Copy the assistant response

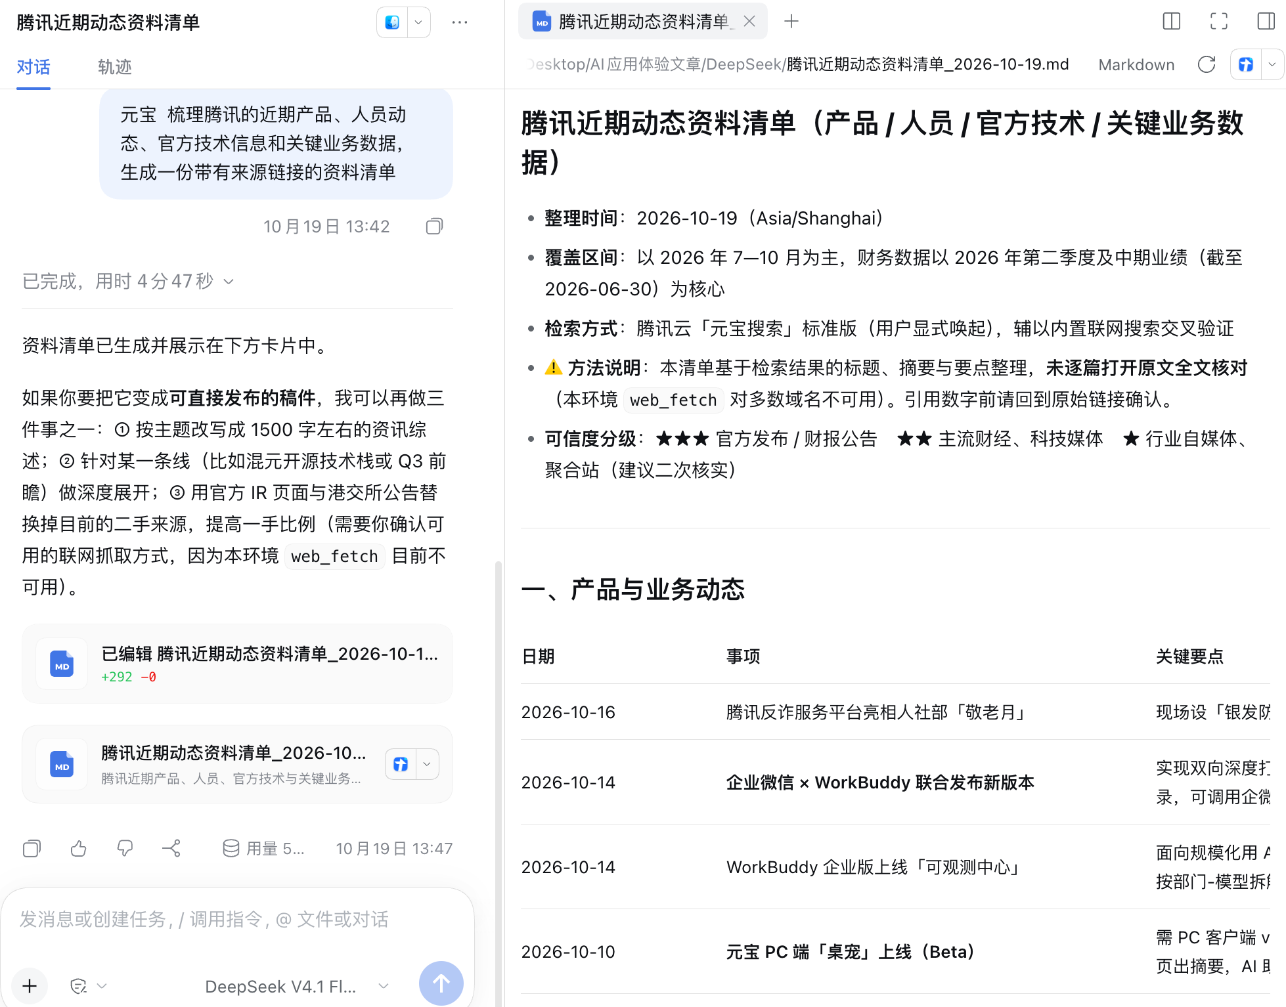coord(32,849)
